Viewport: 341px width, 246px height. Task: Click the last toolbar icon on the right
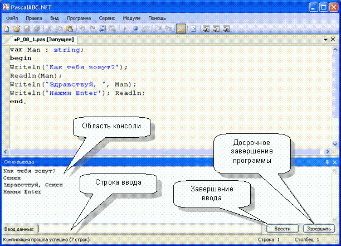click(226, 28)
